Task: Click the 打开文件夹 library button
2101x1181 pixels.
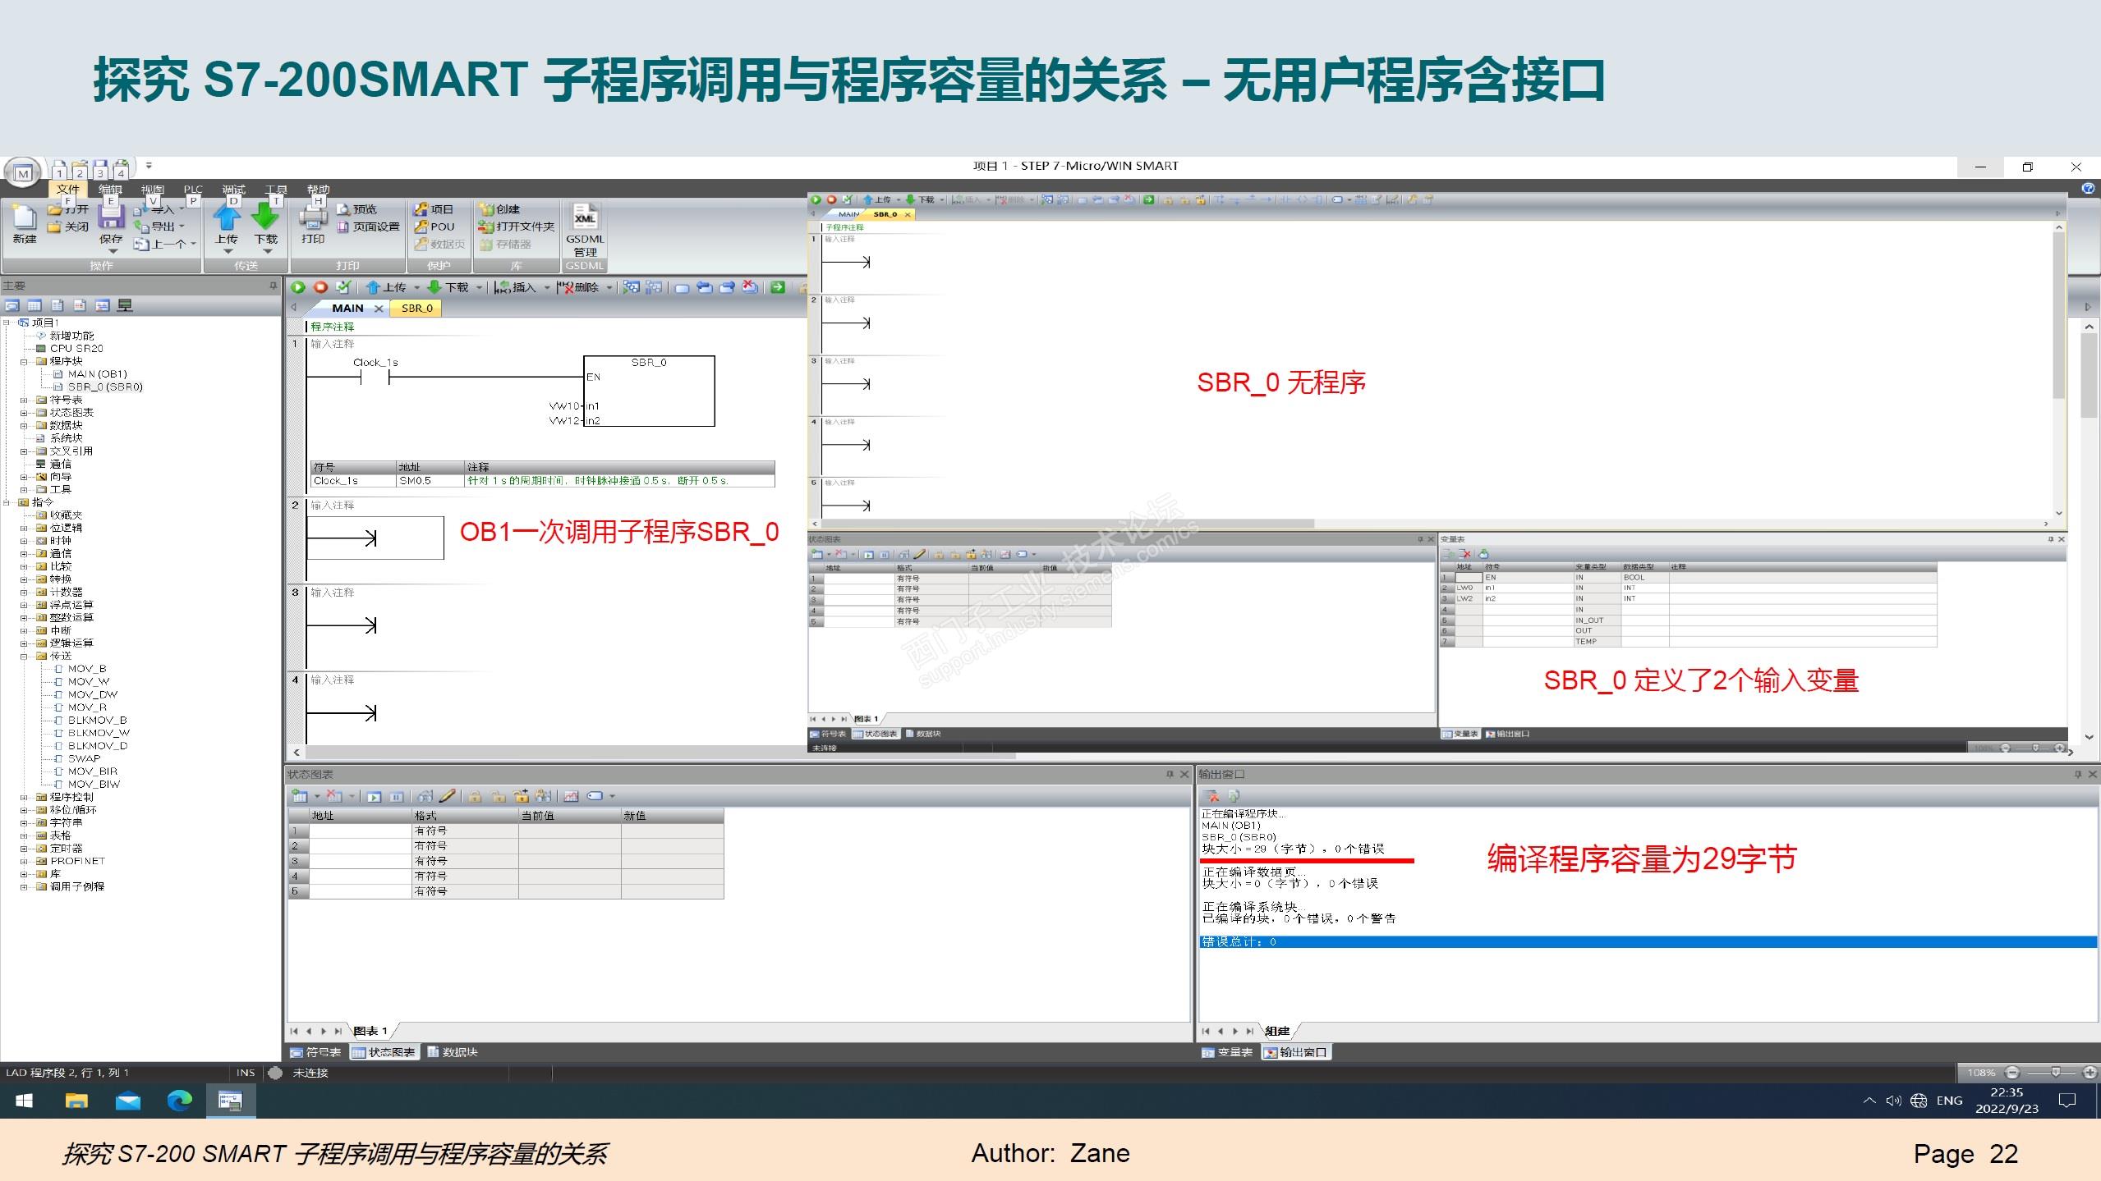Action: click(x=517, y=227)
